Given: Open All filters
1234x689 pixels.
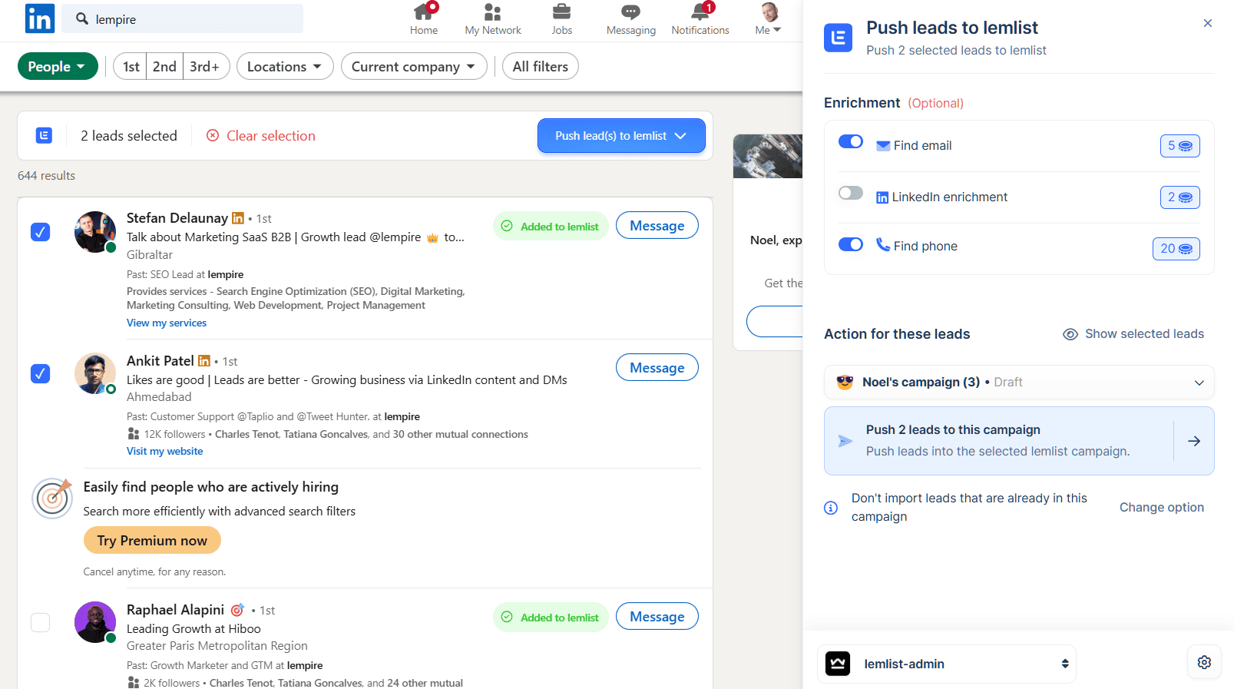Looking at the screenshot, I should click(541, 67).
